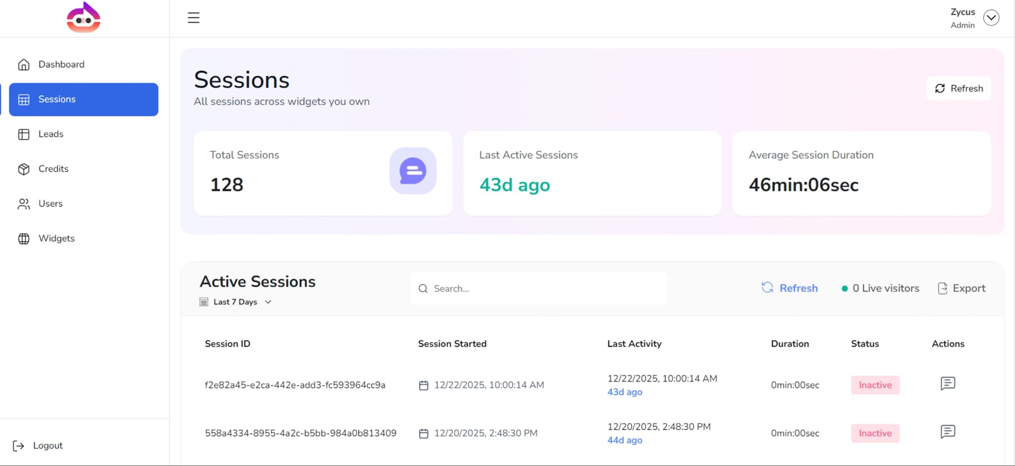
Task: Click the calendar icon beside 12/20/2025 start
Action: 423,434
